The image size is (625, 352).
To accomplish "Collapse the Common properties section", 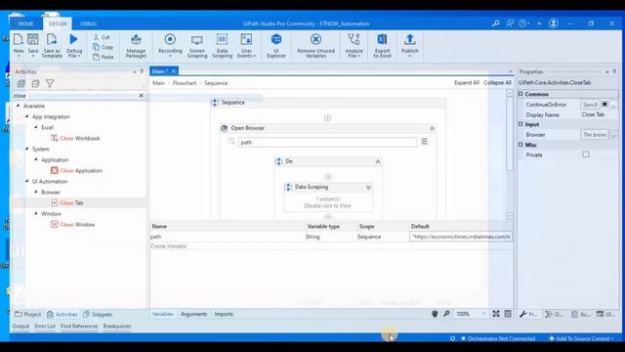I will pos(521,94).
